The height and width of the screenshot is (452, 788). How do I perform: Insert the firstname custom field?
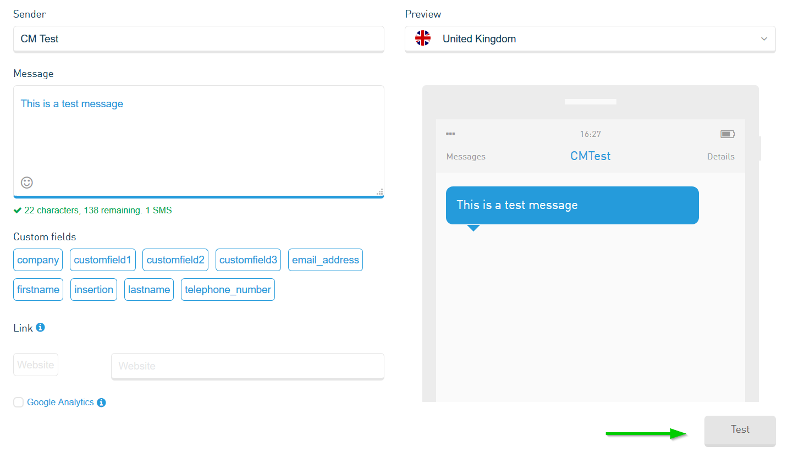tap(38, 290)
